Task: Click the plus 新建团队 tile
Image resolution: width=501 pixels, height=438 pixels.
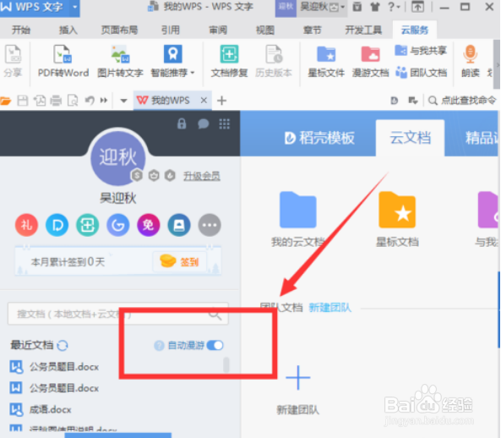Action: pyautogui.click(x=297, y=390)
